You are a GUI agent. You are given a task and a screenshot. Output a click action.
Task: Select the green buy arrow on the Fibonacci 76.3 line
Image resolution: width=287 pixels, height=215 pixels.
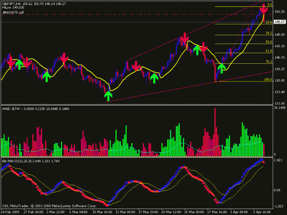click(x=222, y=68)
